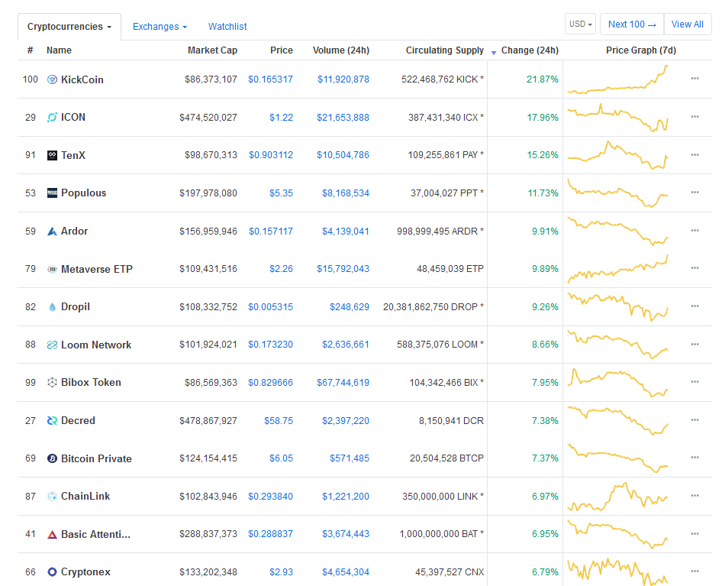Click Bibox Token volume $67,744,619

click(343, 382)
